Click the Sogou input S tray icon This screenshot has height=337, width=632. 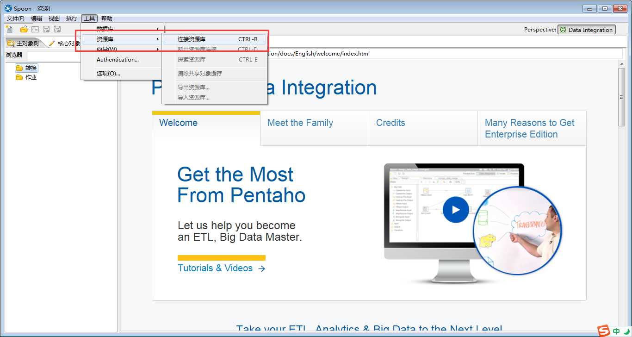point(604,331)
